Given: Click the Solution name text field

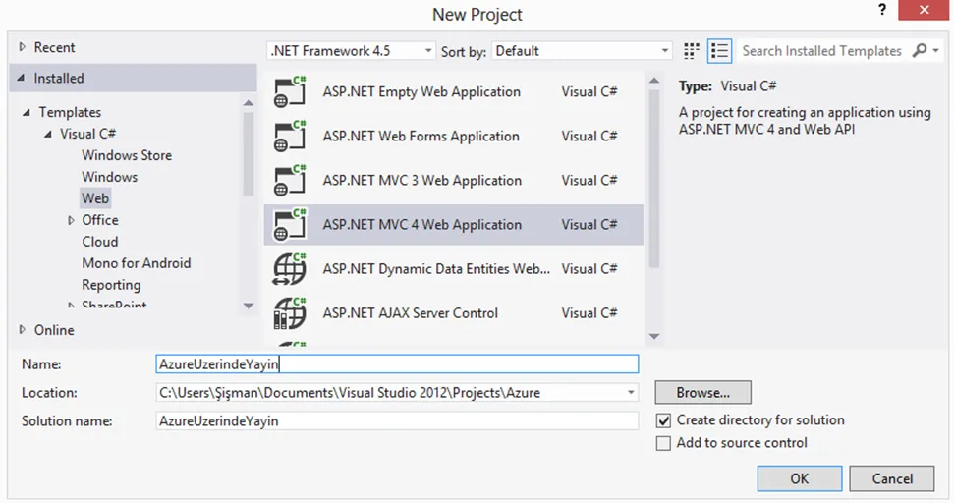Looking at the screenshot, I should pyautogui.click(x=397, y=420).
